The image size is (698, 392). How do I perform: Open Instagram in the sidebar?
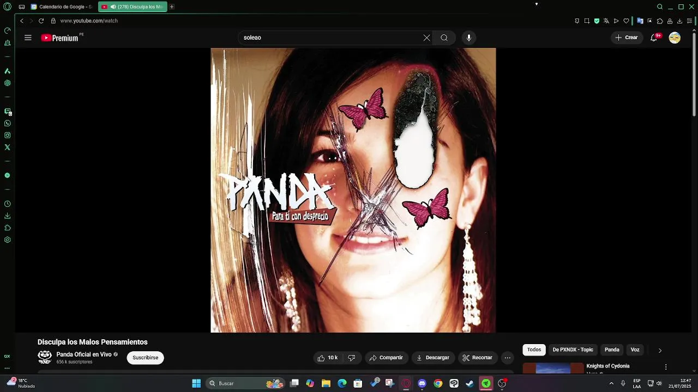[8, 136]
